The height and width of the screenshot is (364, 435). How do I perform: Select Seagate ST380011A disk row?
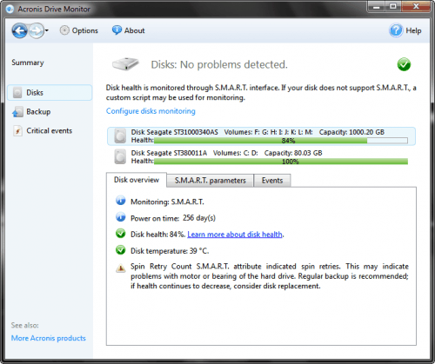pos(261,156)
